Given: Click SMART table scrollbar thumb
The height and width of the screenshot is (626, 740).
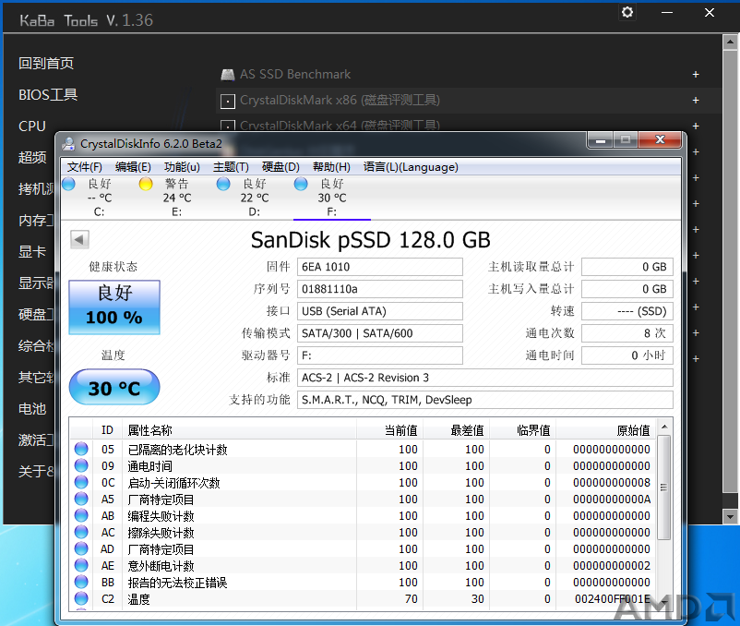Looking at the screenshot, I should [x=664, y=488].
